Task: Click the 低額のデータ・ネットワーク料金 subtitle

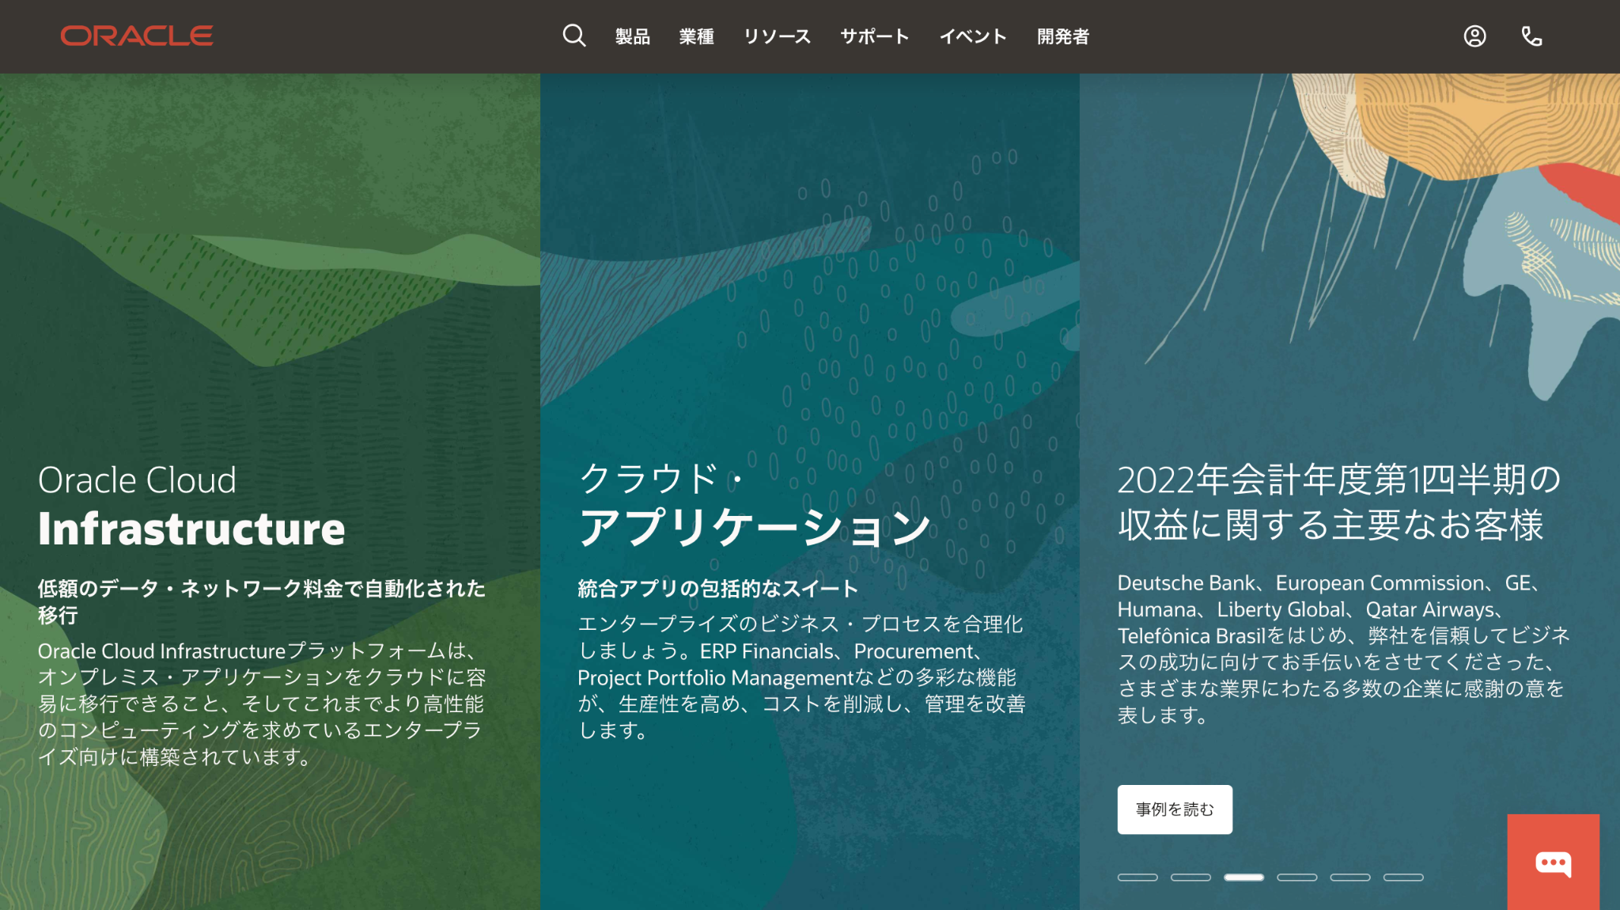Action: tap(262, 601)
